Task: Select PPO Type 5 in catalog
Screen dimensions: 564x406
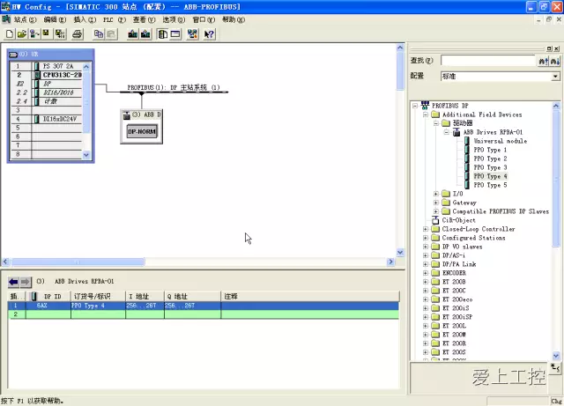Action: pos(490,185)
